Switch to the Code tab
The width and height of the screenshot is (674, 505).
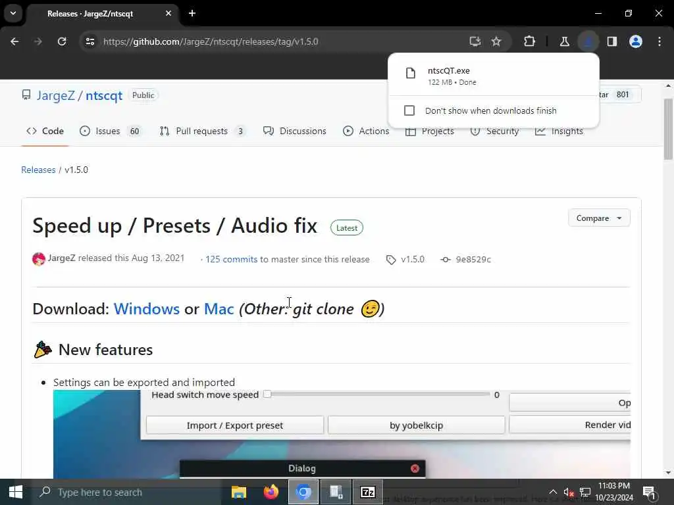point(45,131)
